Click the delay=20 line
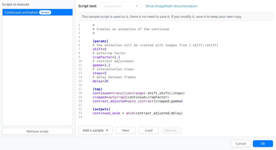The image size is (276, 150). pyautogui.click(x=100, y=81)
